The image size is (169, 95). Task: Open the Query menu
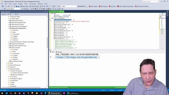pyautogui.click(x=15, y=4)
